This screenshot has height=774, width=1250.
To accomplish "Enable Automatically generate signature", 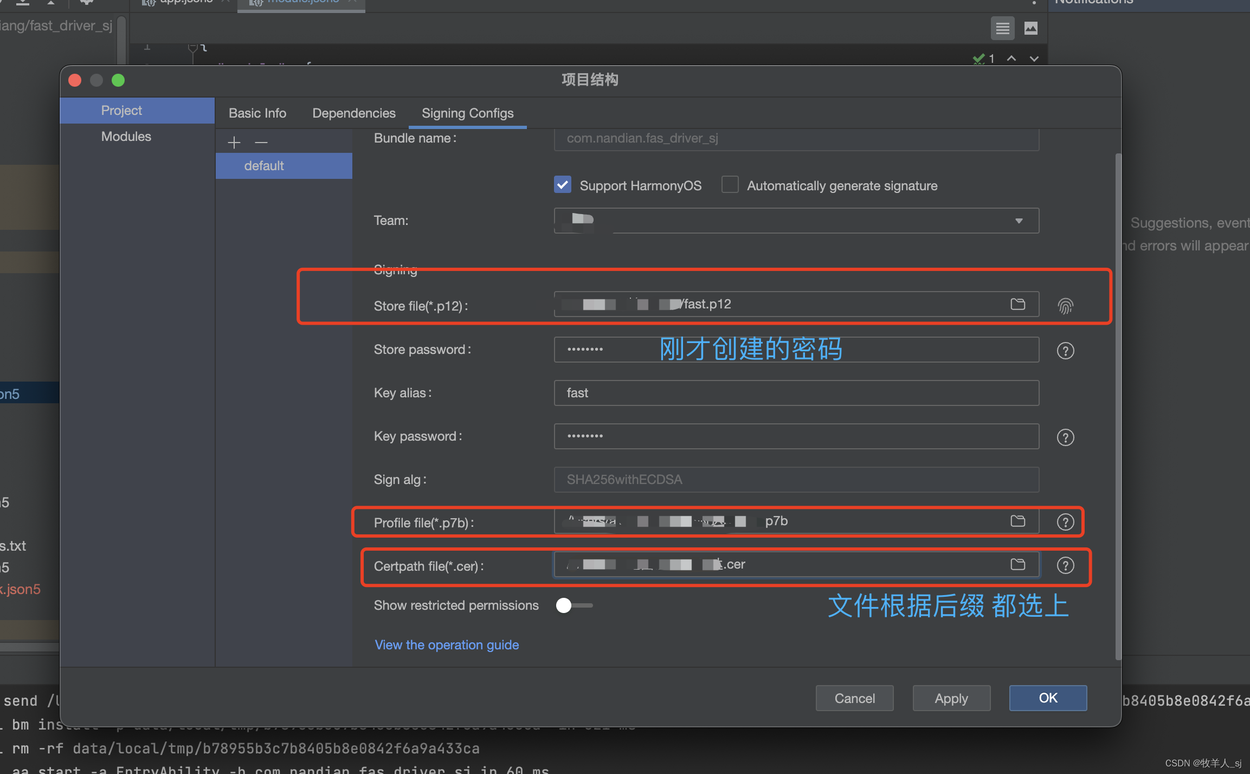I will point(730,185).
